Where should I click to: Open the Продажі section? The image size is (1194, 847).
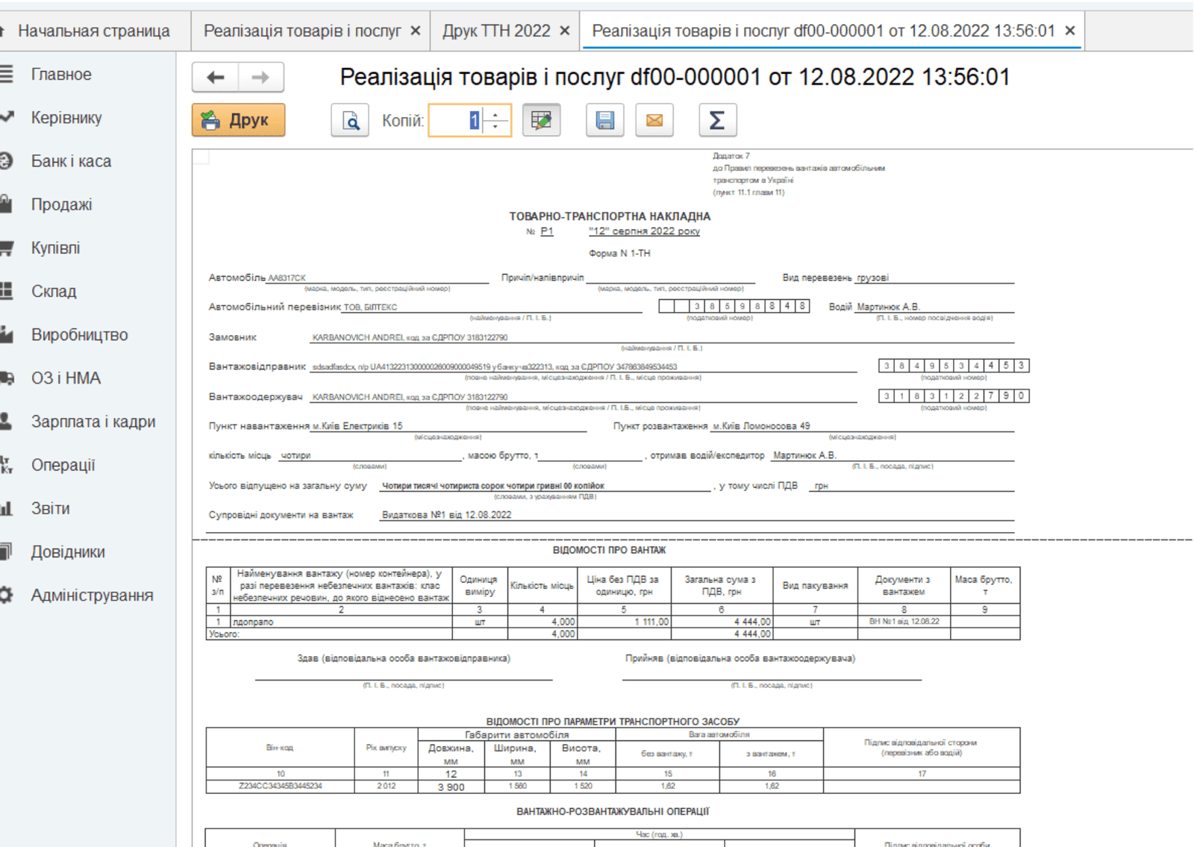pyautogui.click(x=61, y=204)
